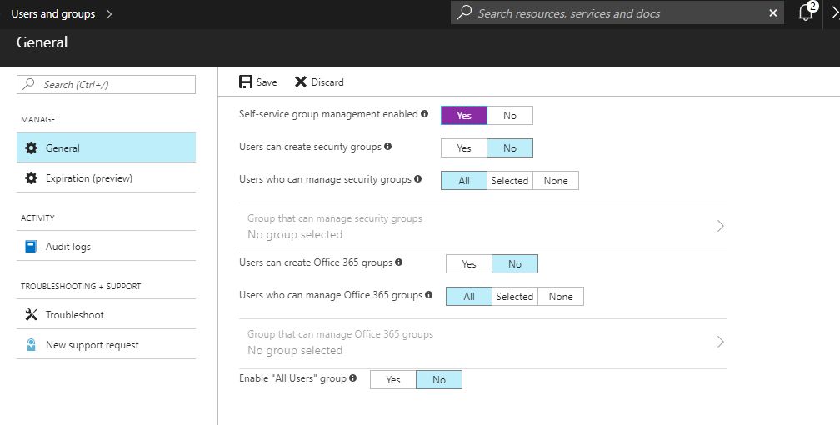This screenshot has height=425, width=840.
Task: Click the sidebar search magnifier icon
Action: point(29,84)
